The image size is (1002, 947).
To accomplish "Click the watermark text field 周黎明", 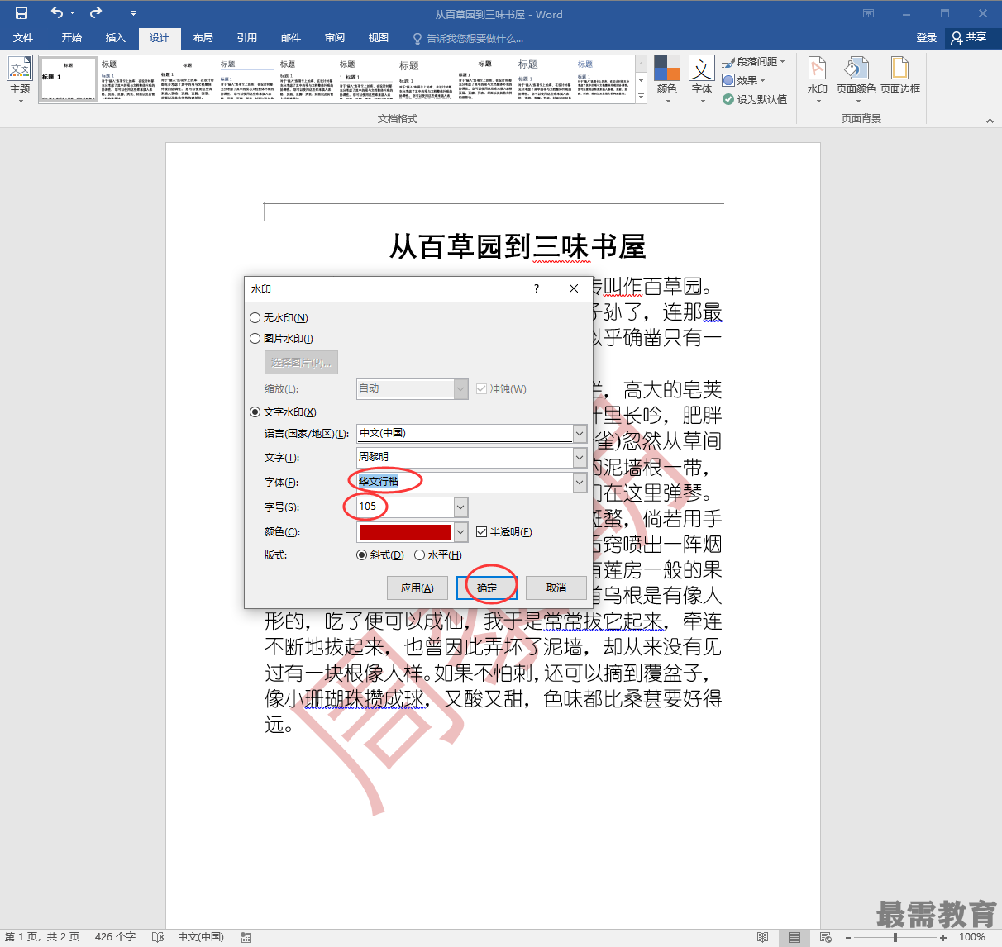I will [465, 457].
